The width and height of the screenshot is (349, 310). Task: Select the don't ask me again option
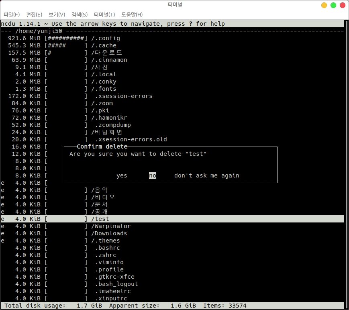click(206, 175)
